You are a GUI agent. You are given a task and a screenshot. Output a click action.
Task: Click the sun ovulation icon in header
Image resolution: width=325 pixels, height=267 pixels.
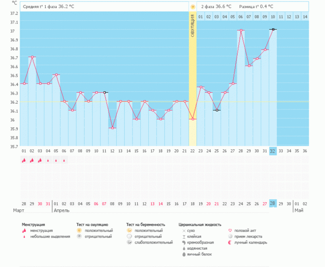(193, 7)
